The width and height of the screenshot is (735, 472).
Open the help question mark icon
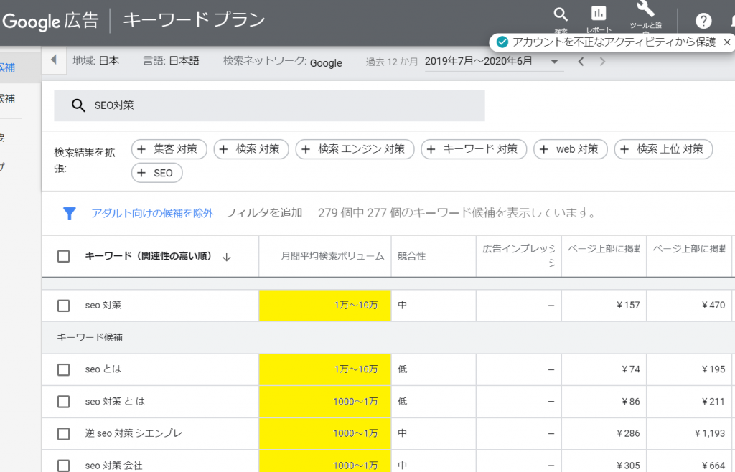(x=703, y=21)
